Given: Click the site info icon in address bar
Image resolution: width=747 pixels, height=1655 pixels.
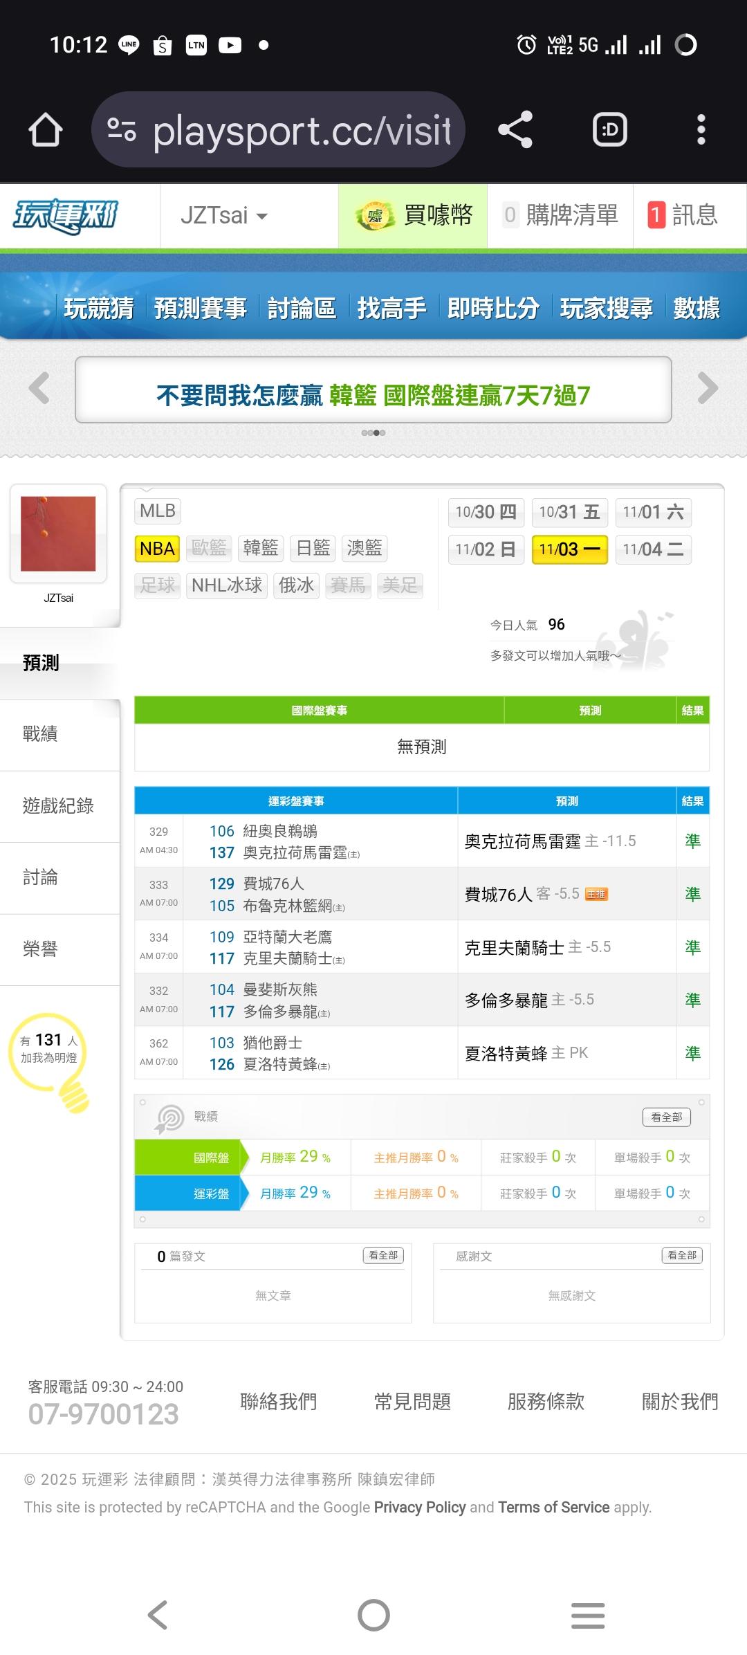Looking at the screenshot, I should point(122,130).
